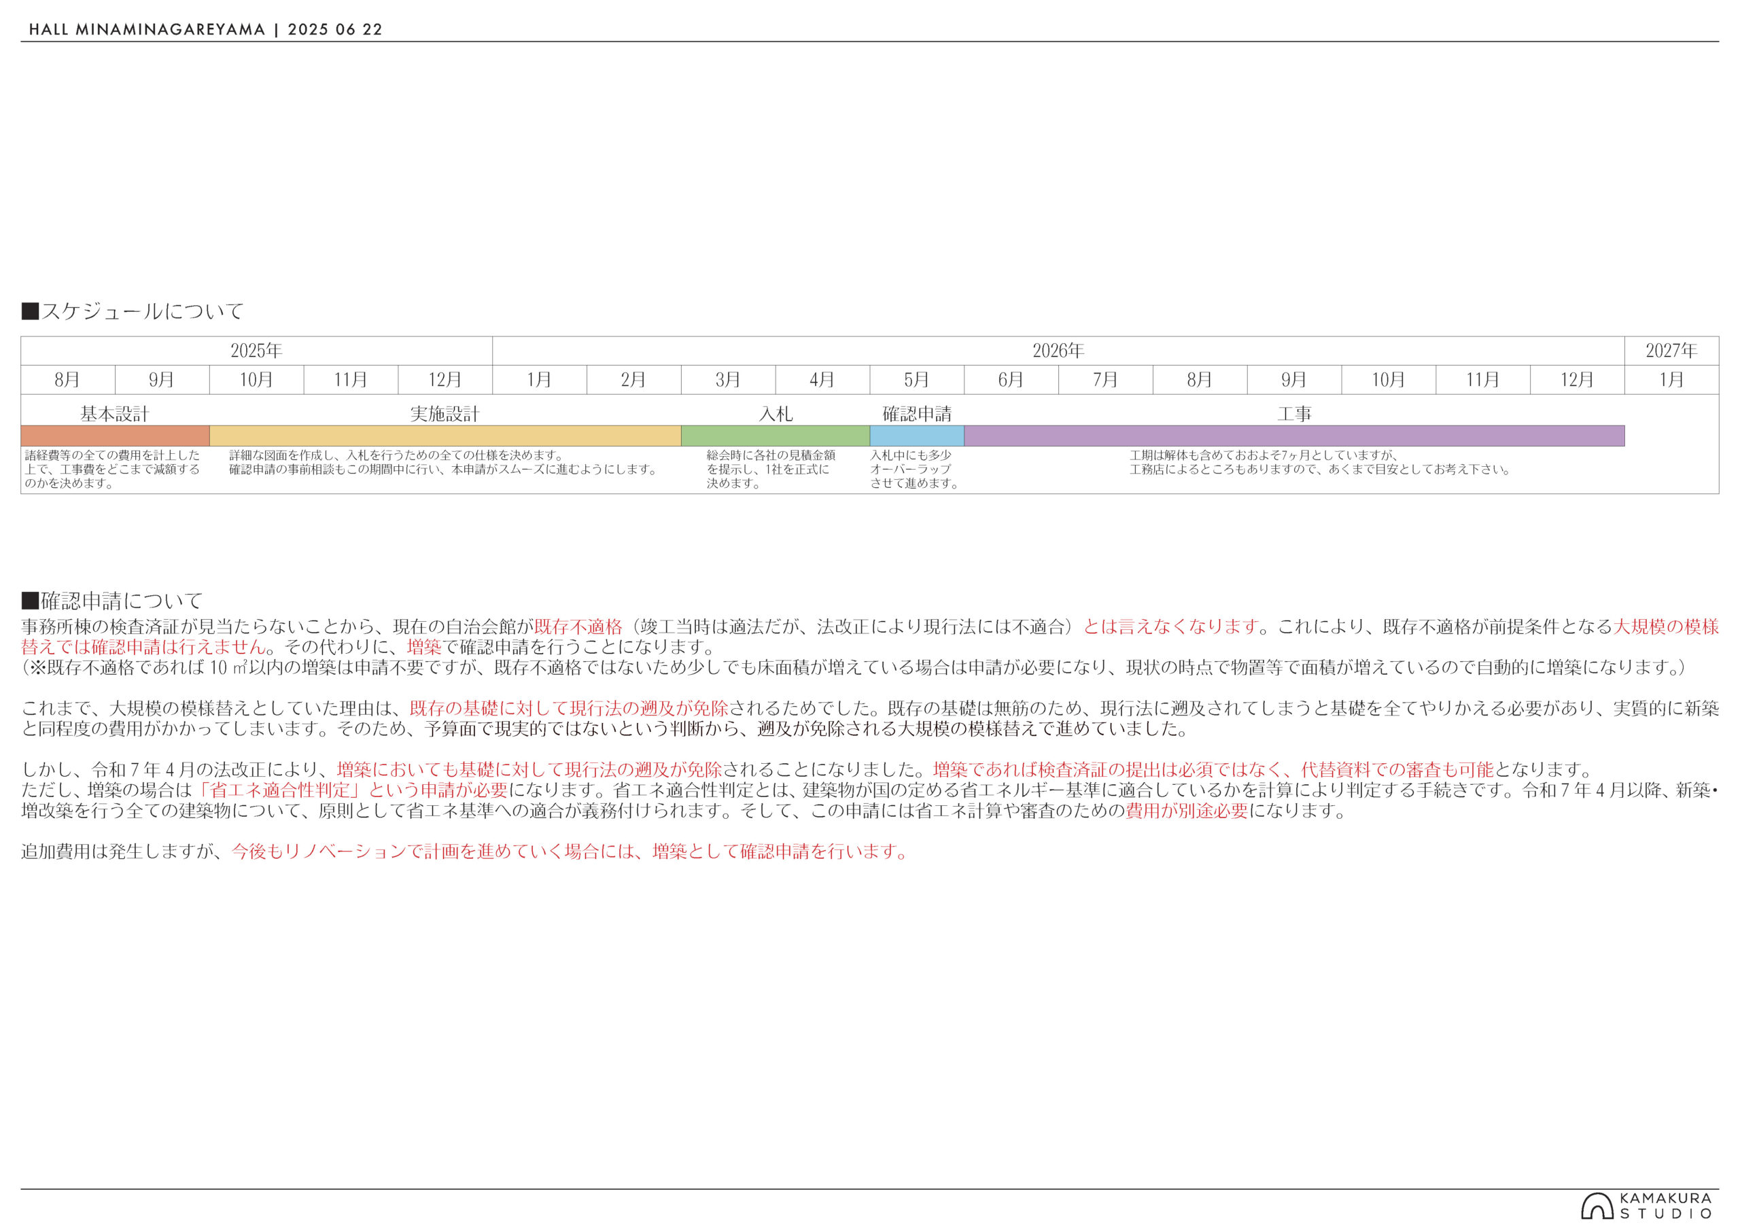Viewport: 1740px width, 1230px height.
Task: Click the 5月 month cell in 2026
Action: (916, 380)
